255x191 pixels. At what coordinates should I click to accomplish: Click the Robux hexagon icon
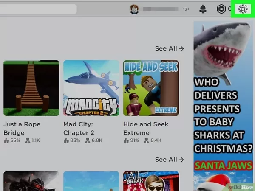221,9
